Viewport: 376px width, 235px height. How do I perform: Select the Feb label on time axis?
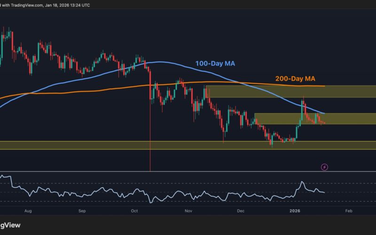(x=348, y=211)
